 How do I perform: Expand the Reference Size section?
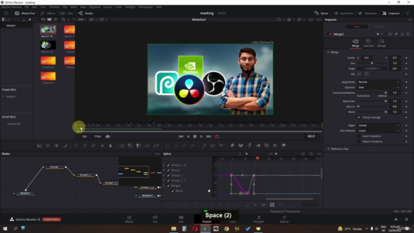(329, 149)
